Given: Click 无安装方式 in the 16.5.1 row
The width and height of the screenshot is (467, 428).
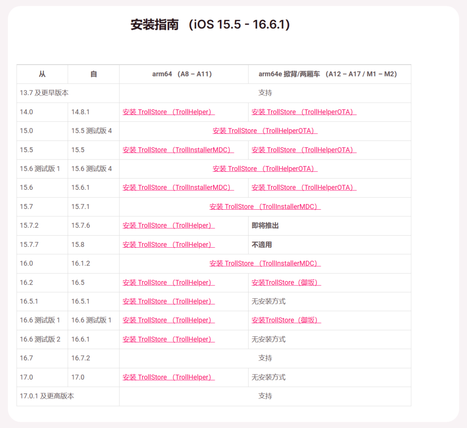Looking at the screenshot, I should 269,301.
